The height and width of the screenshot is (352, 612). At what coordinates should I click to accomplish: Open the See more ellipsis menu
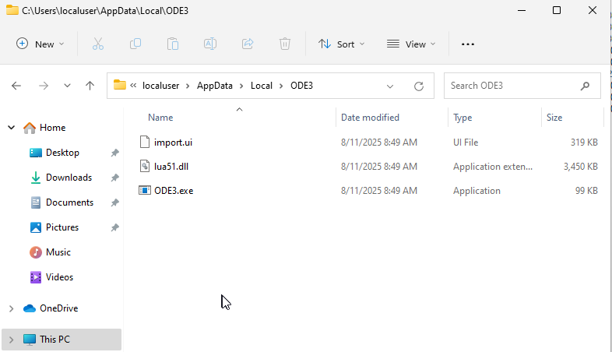468,44
